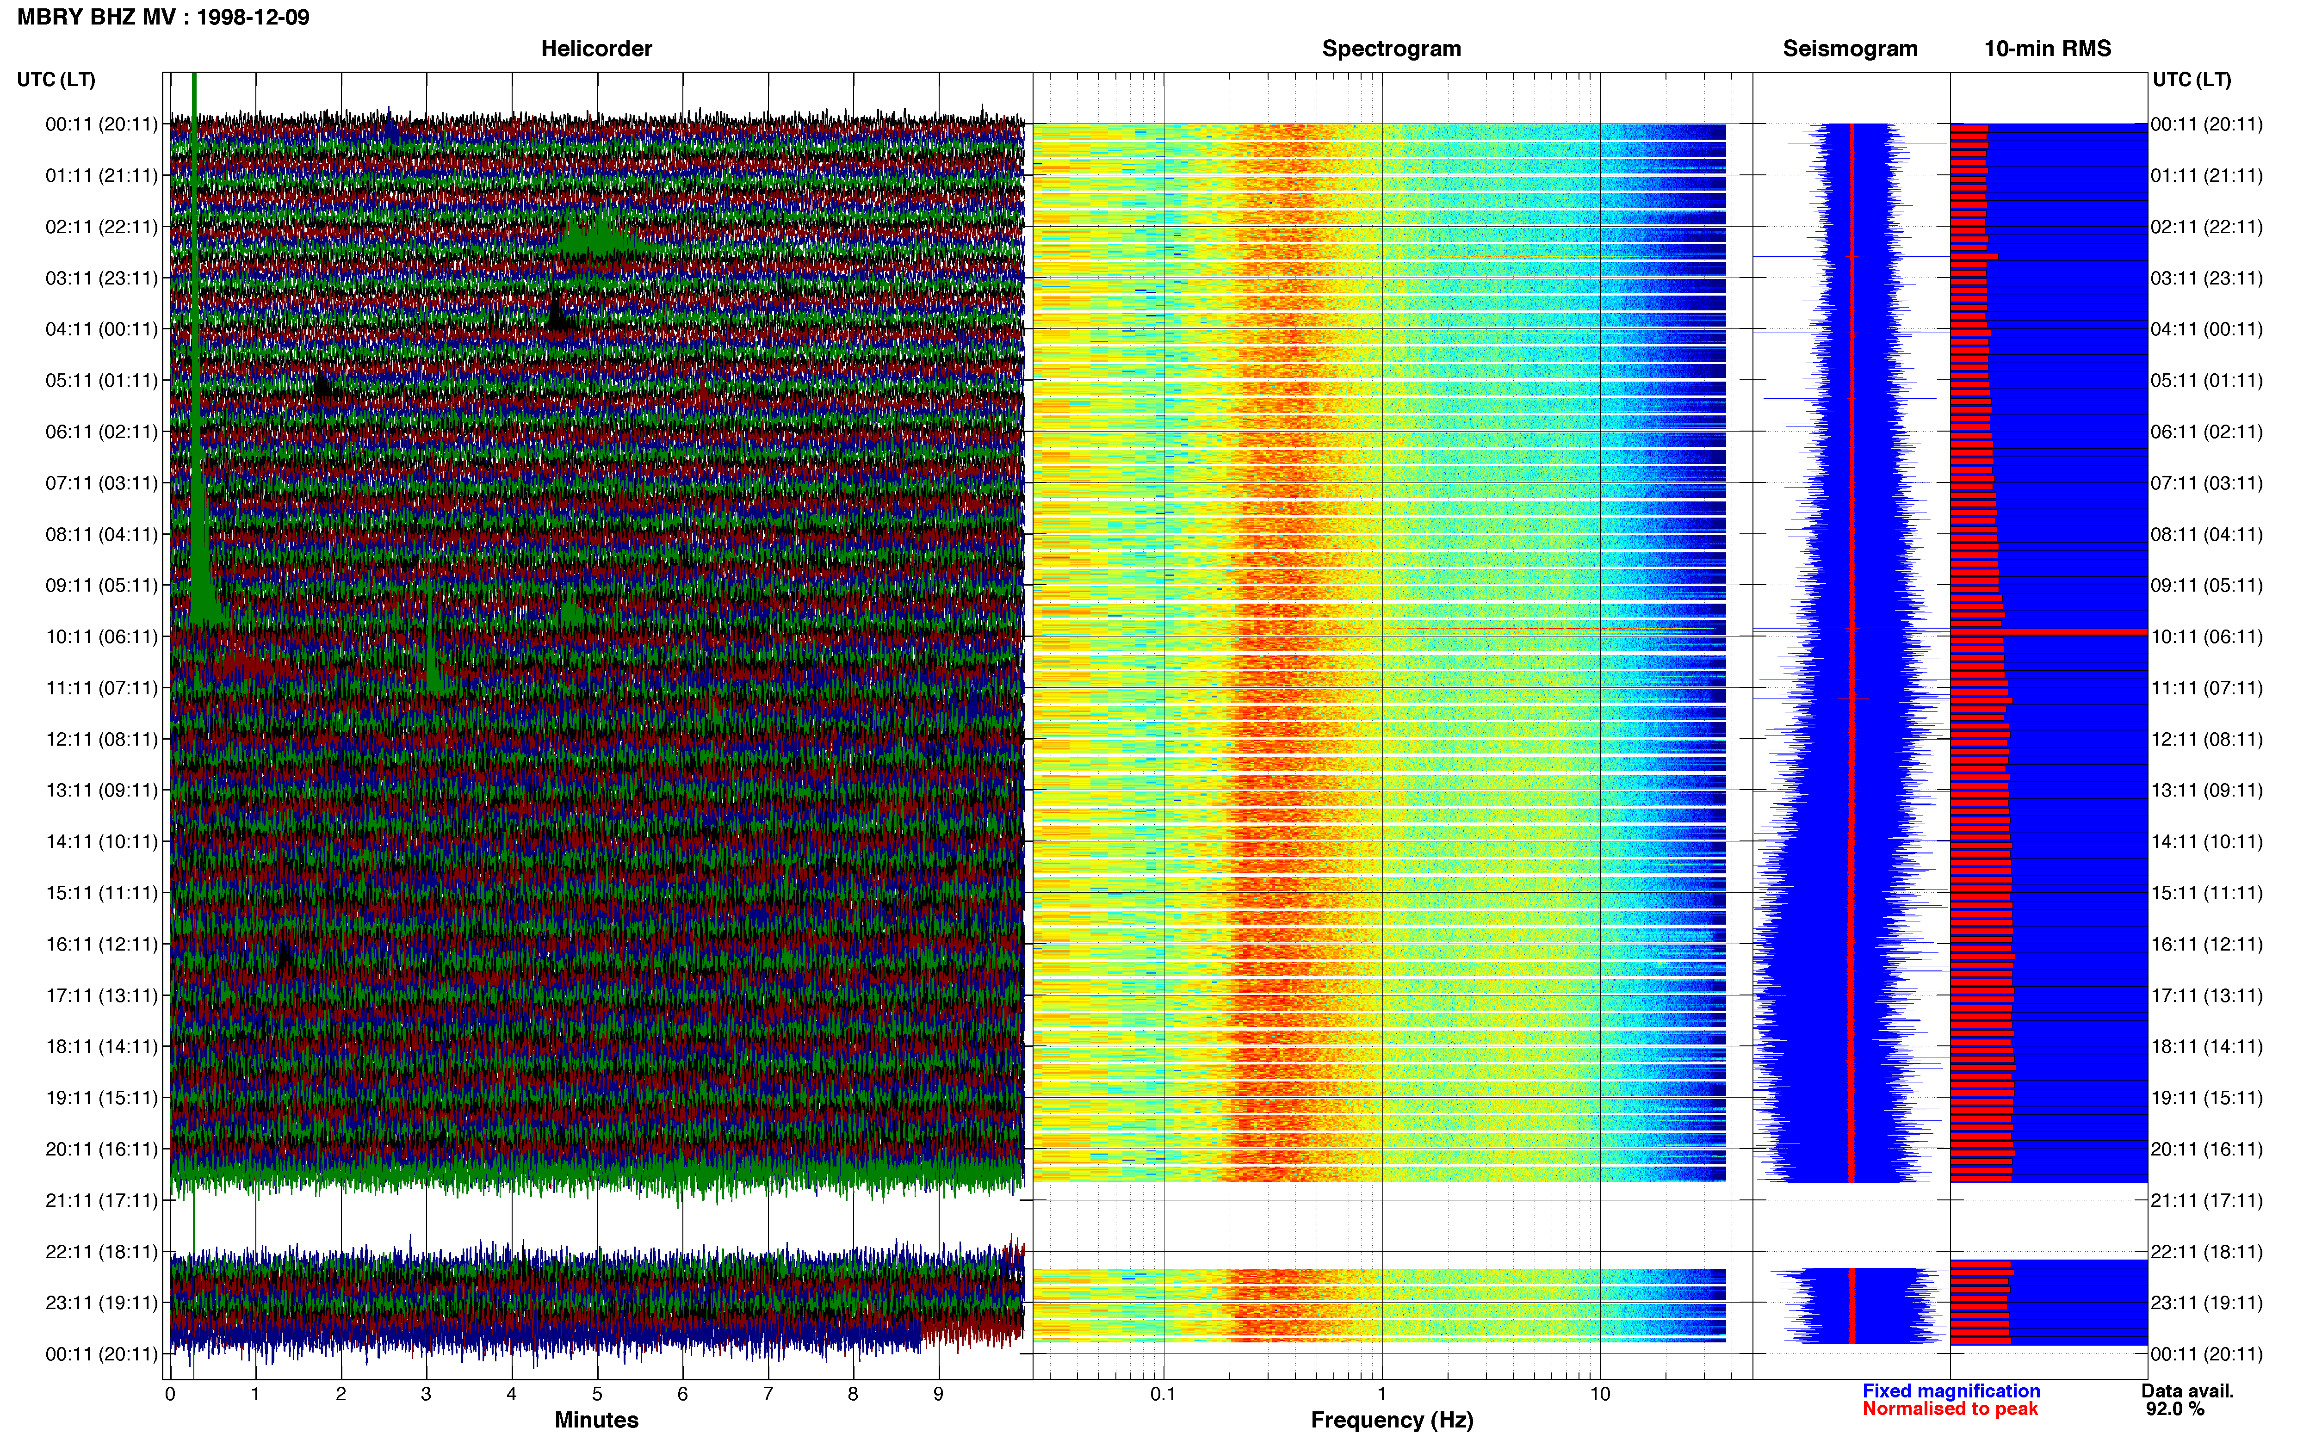2322x1452 pixels.
Task: Click left time label '05:11 (01:11)'
Action: point(101,380)
